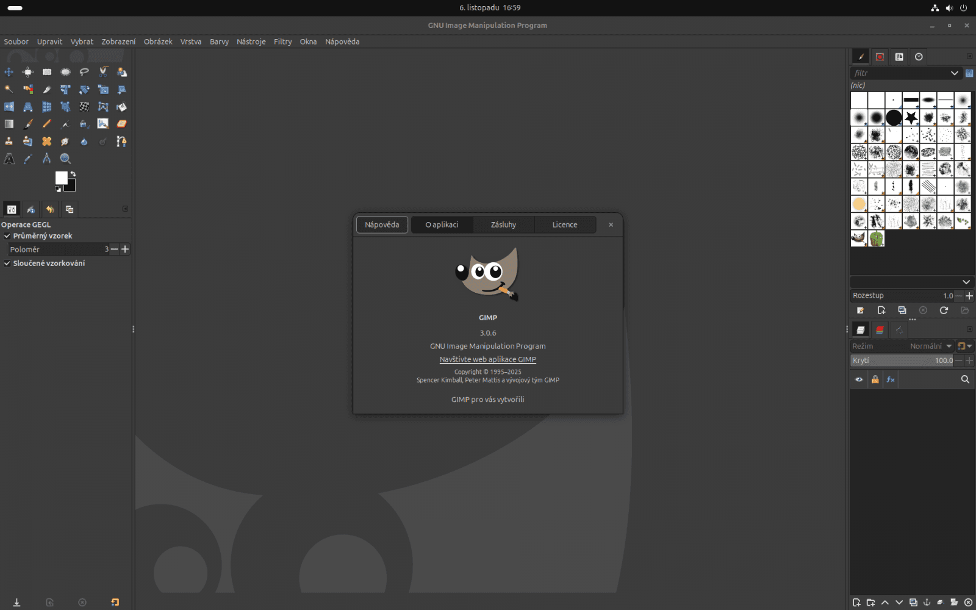
Task: Open the brush filtr dropdown
Action: click(955, 73)
